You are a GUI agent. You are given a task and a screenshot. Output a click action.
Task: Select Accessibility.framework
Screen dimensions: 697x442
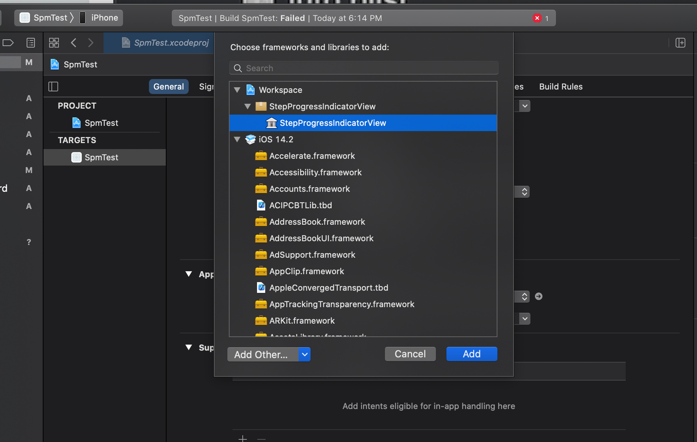[x=363, y=172]
